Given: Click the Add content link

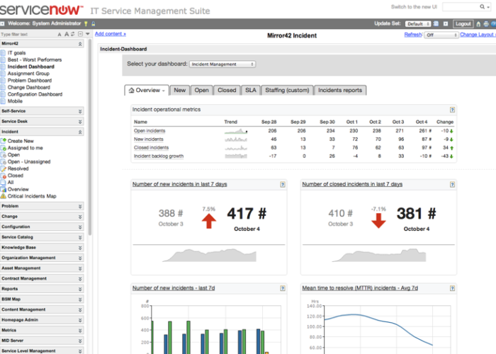Looking at the screenshot, I should [x=111, y=34].
